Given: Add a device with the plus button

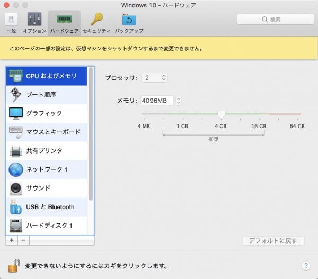Looking at the screenshot, I should (12, 240).
